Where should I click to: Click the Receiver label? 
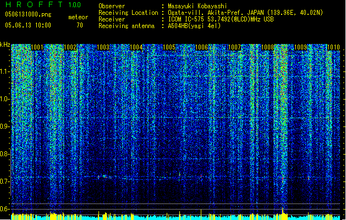coord(112,19)
